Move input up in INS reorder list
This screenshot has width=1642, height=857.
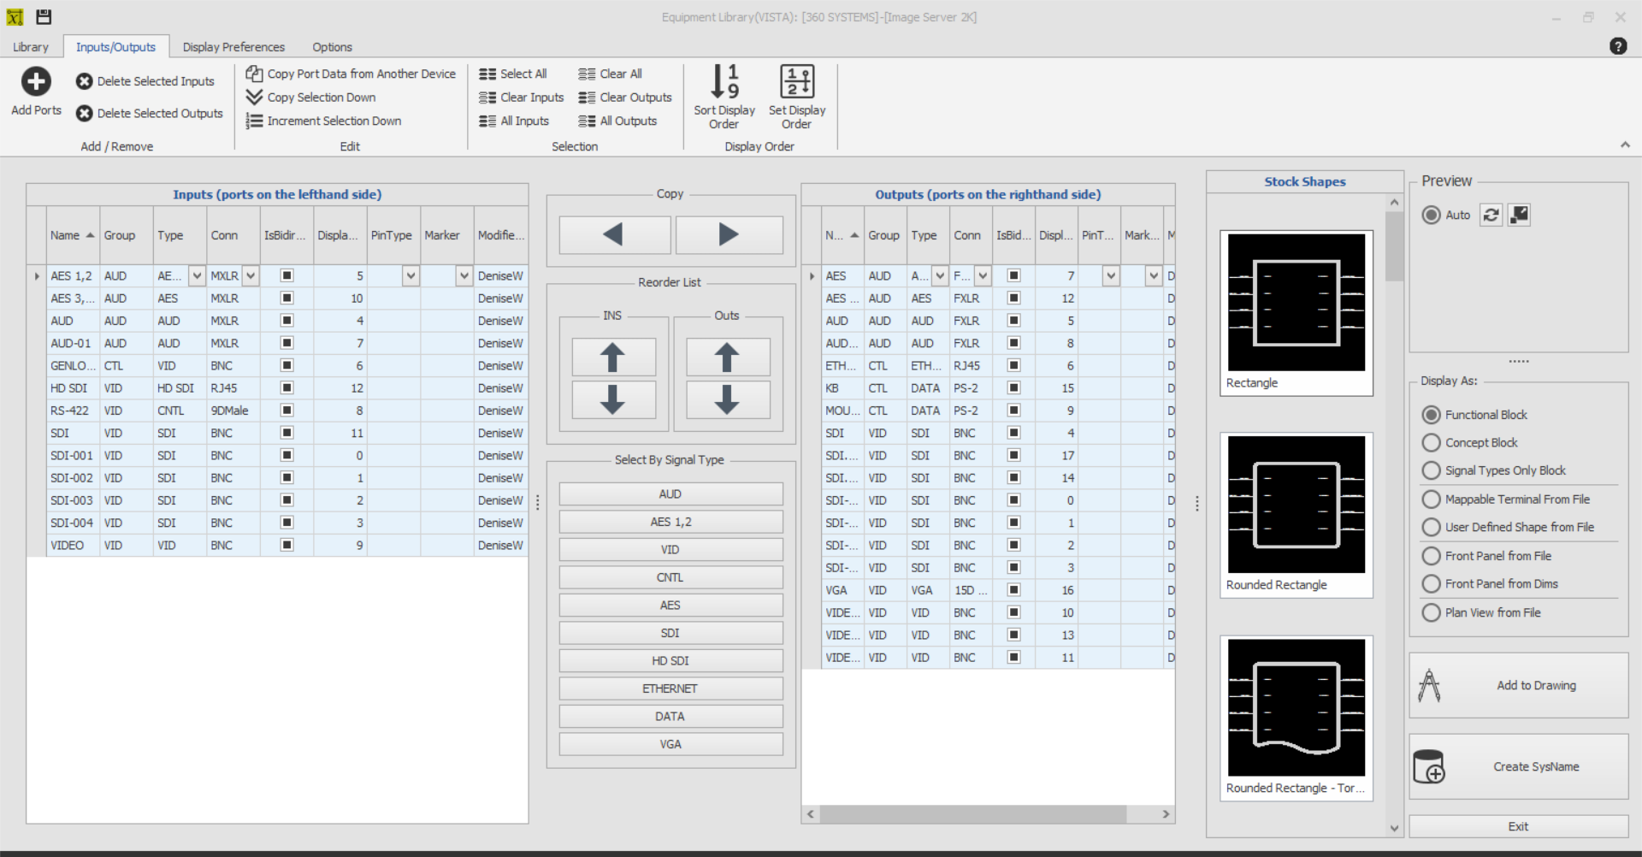[613, 357]
